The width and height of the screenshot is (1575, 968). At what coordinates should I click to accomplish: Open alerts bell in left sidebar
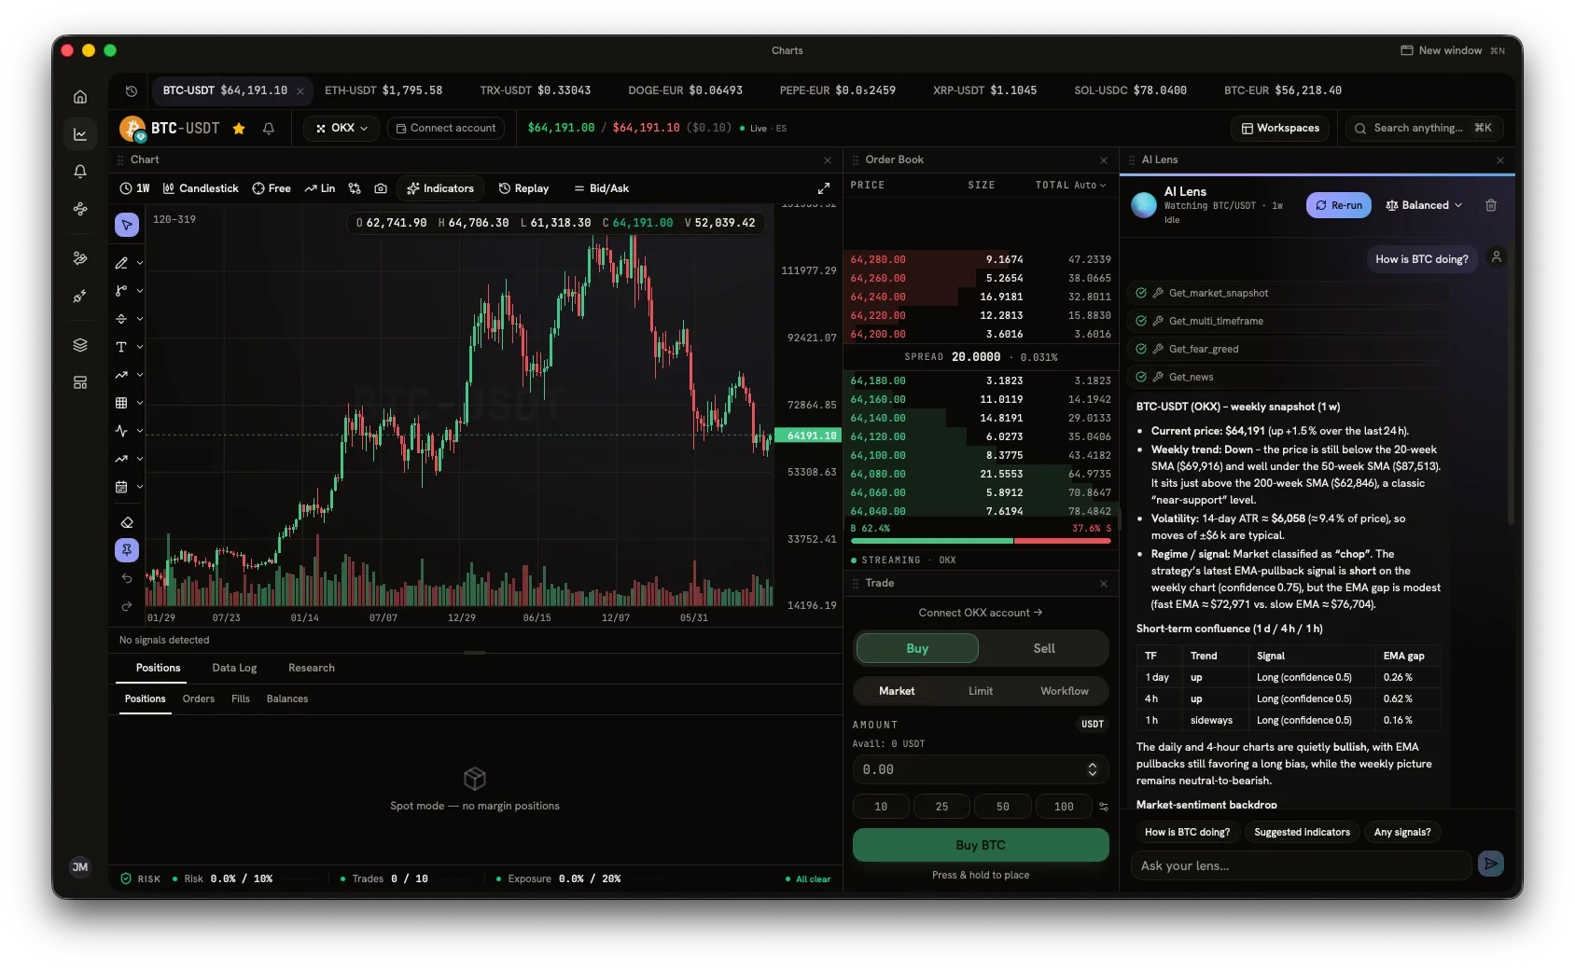click(80, 172)
